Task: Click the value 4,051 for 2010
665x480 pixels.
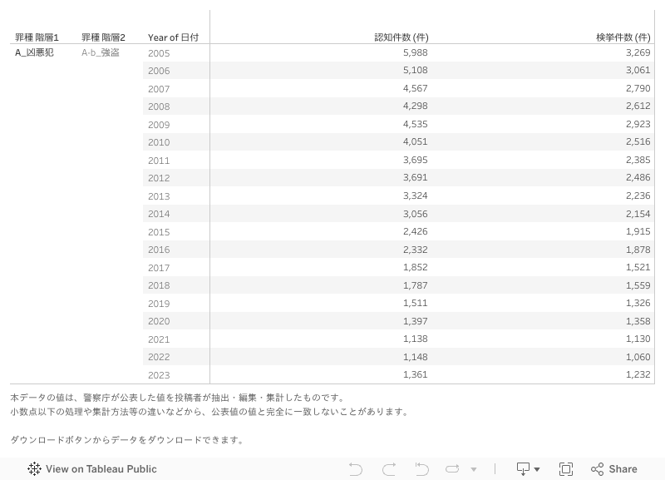Action: [415, 142]
